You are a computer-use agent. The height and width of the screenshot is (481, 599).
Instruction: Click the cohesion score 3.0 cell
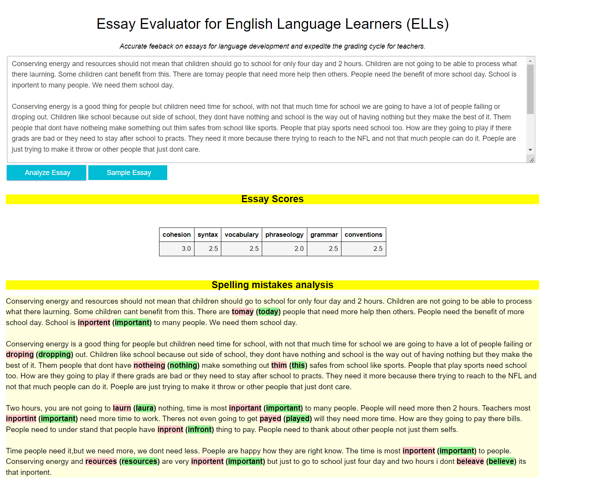click(x=177, y=248)
